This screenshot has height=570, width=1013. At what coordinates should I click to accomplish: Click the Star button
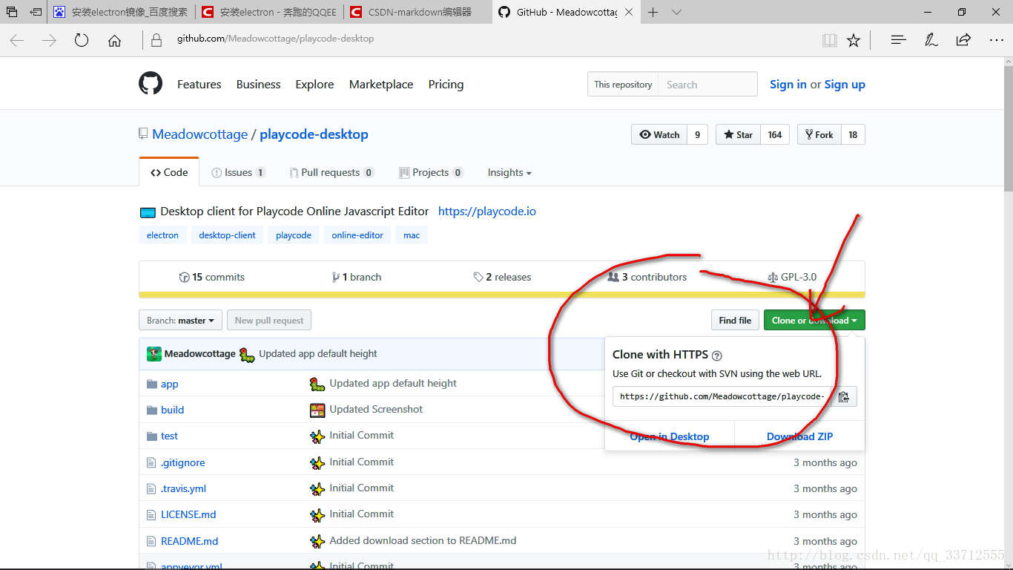pyautogui.click(x=738, y=134)
